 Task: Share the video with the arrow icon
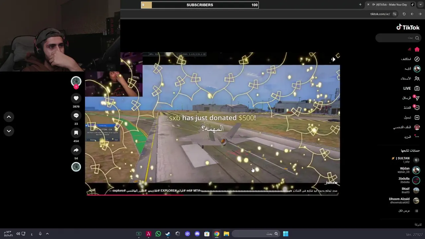76,150
